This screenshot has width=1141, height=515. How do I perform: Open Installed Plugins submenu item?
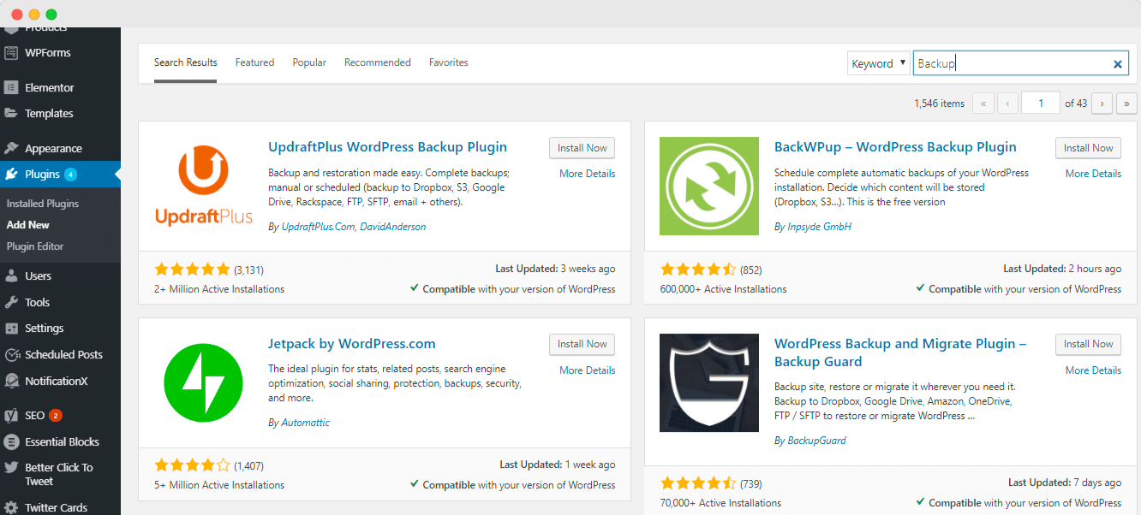(x=43, y=204)
